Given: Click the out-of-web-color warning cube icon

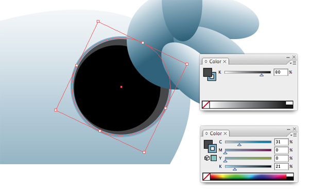Looking at the screenshot, I should [207, 158].
